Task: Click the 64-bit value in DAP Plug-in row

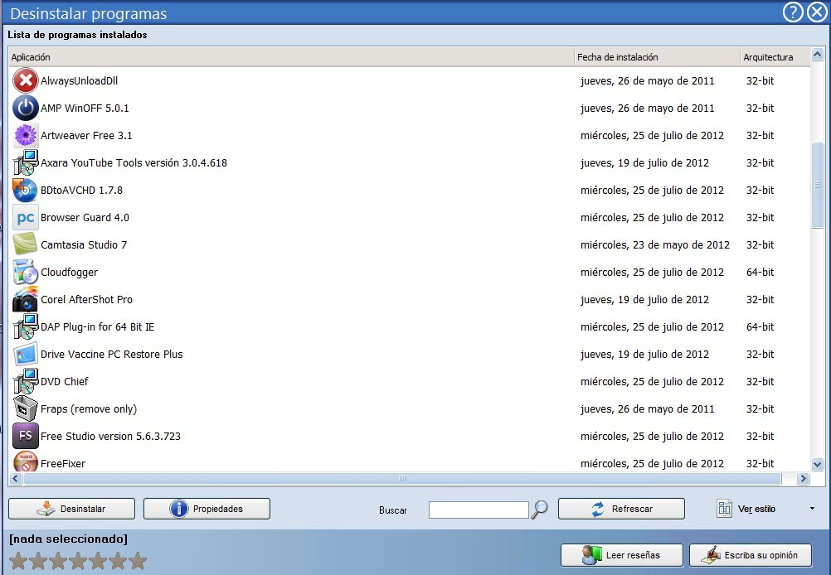Action: [760, 326]
